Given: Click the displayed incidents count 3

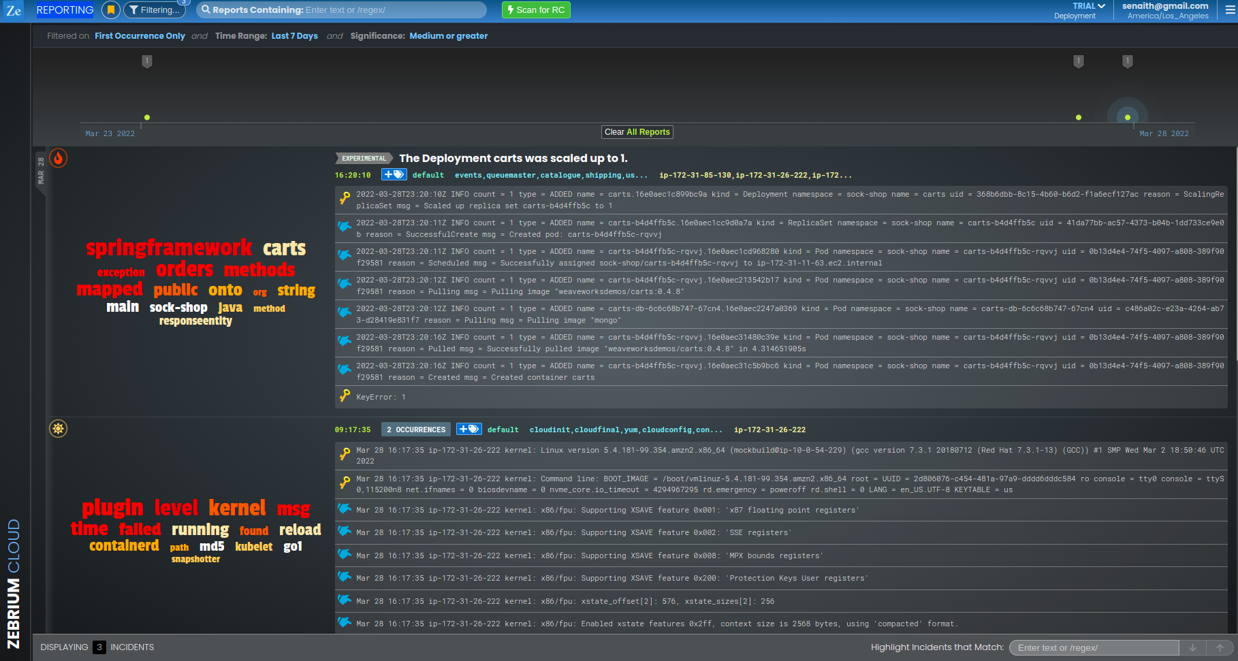Looking at the screenshot, I should coord(99,647).
